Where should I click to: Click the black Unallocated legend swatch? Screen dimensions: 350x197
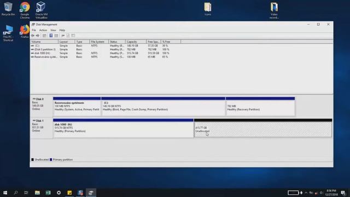(33, 159)
